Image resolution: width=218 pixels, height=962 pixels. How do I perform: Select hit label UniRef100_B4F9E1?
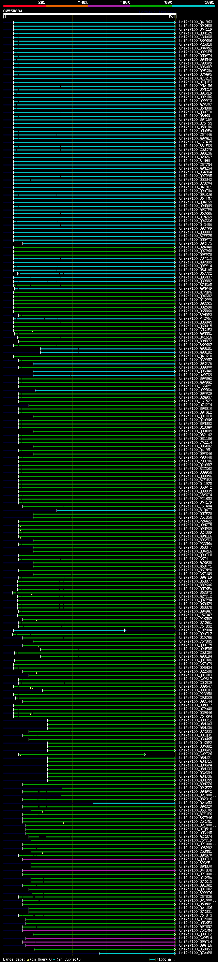click(x=196, y=187)
